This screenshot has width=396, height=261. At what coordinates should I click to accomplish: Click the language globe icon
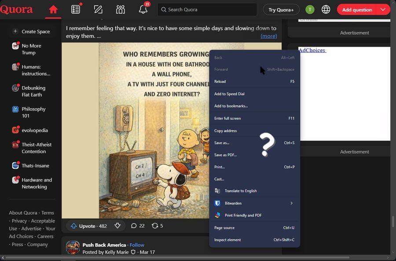[326, 10]
